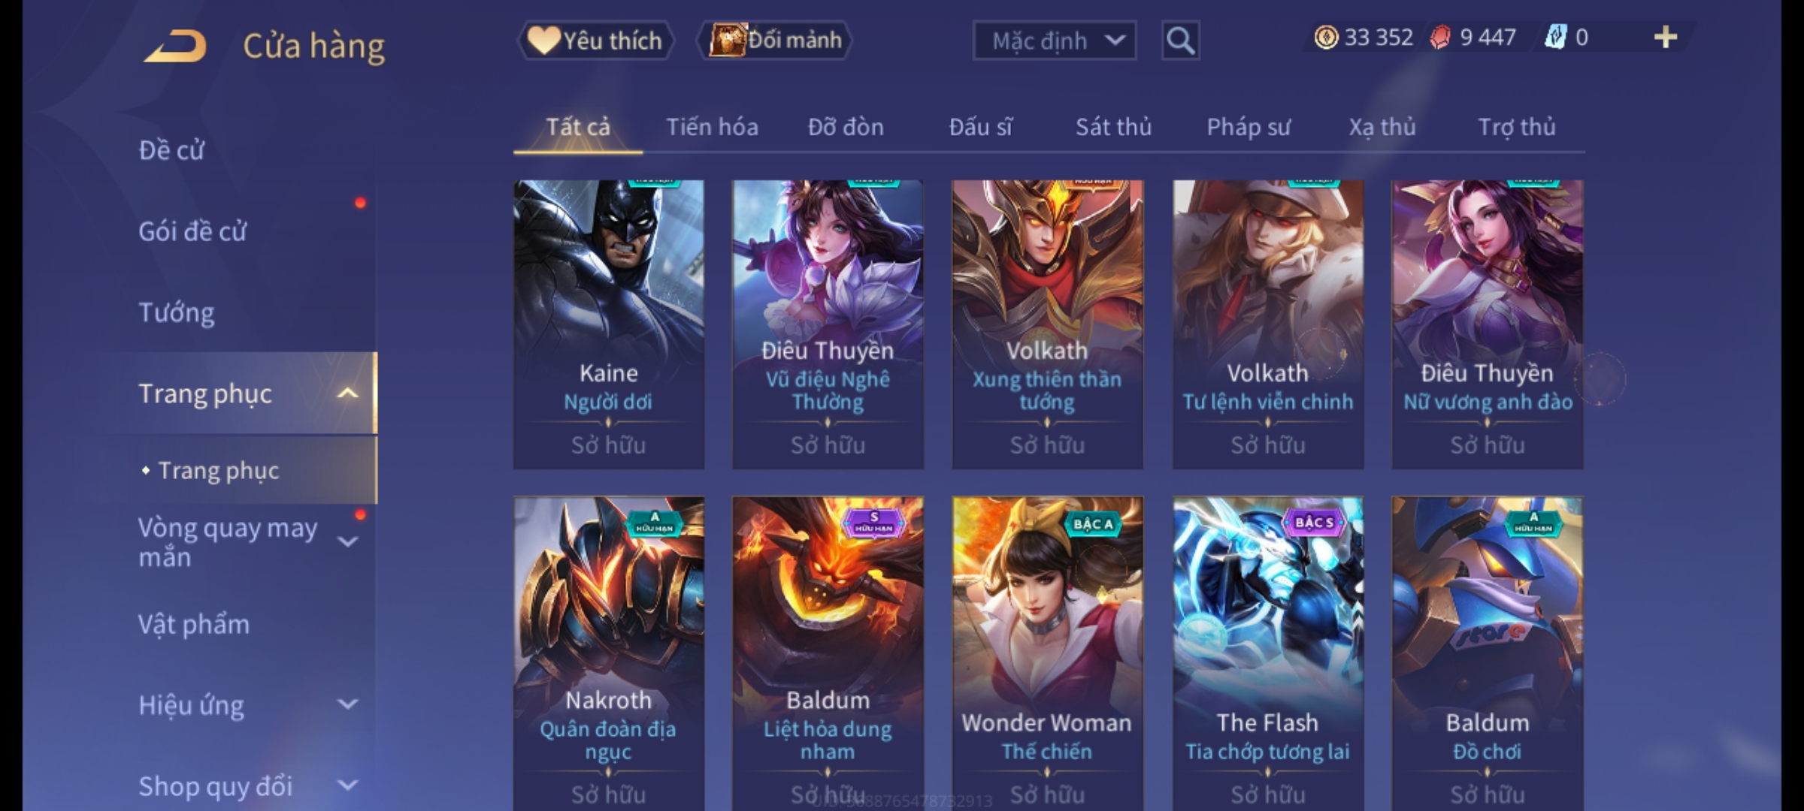Open the search magnifier icon
Viewport: 1804px width, 811px height.
click(1180, 41)
